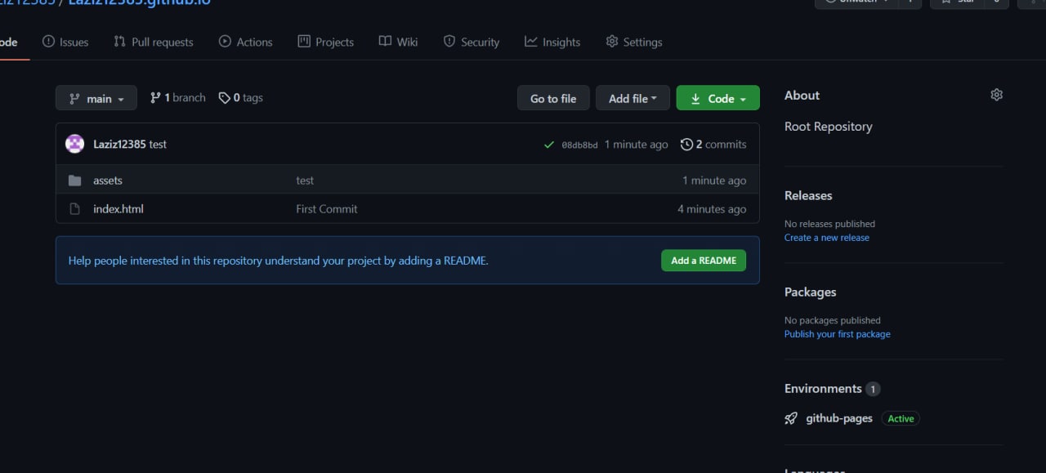Click the Go to file button
This screenshot has width=1046, height=473.
point(553,98)
